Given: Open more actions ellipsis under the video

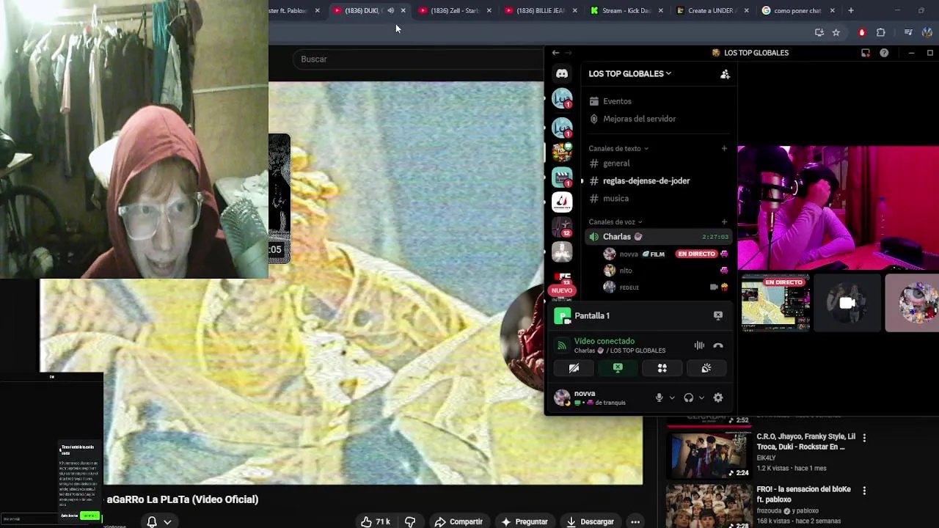Looking at the screenshot, I should click(x=635, y=521).
